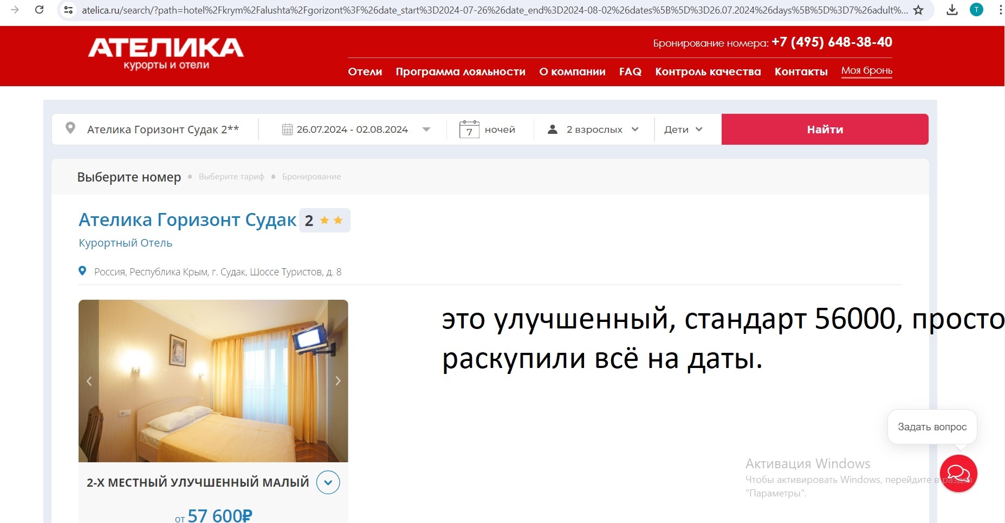This screenshot has height=523, width=1005.
Task: Click the calendar icon beside the dates
Action: pyautogui.click(x=287, y=130)
